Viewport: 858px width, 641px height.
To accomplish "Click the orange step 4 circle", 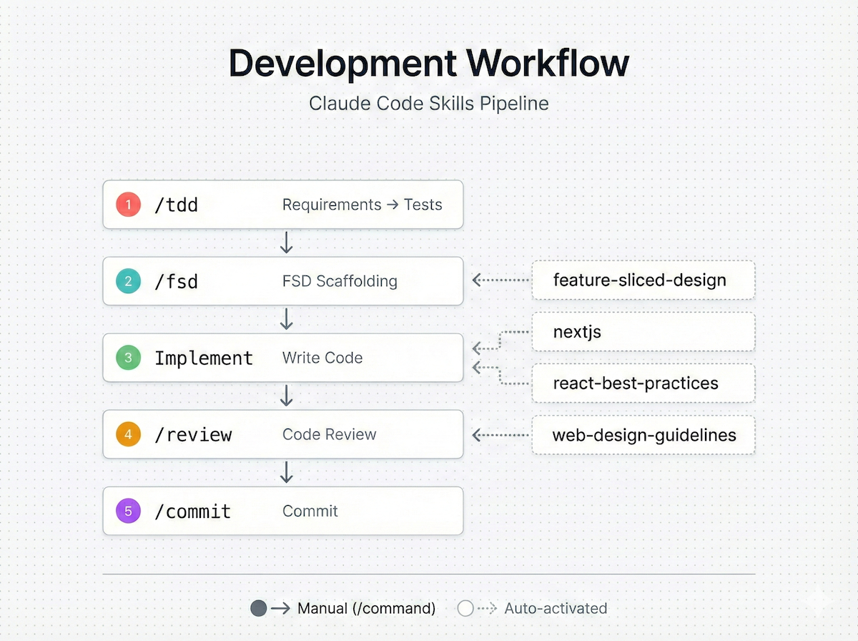I will pos(129,434).
